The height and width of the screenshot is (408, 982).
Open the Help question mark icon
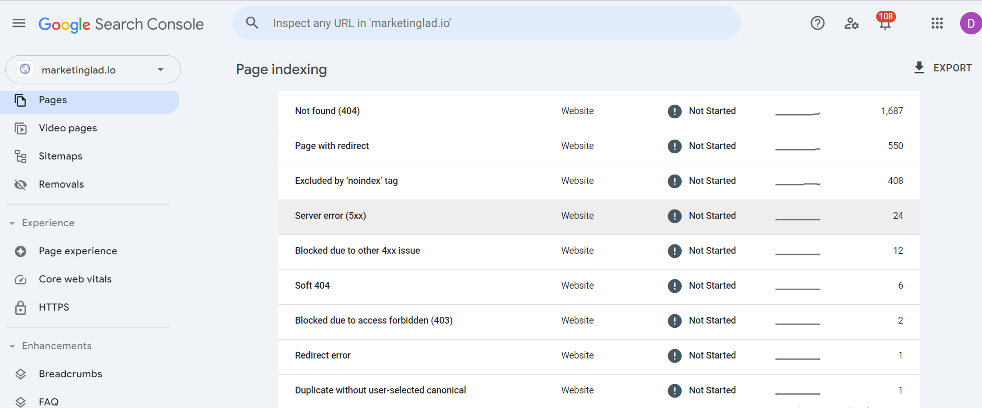coord(817,23)
